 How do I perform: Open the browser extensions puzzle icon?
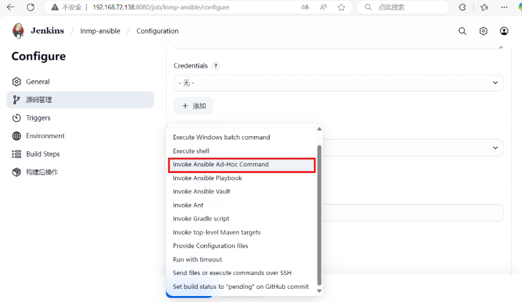point(463,7)
